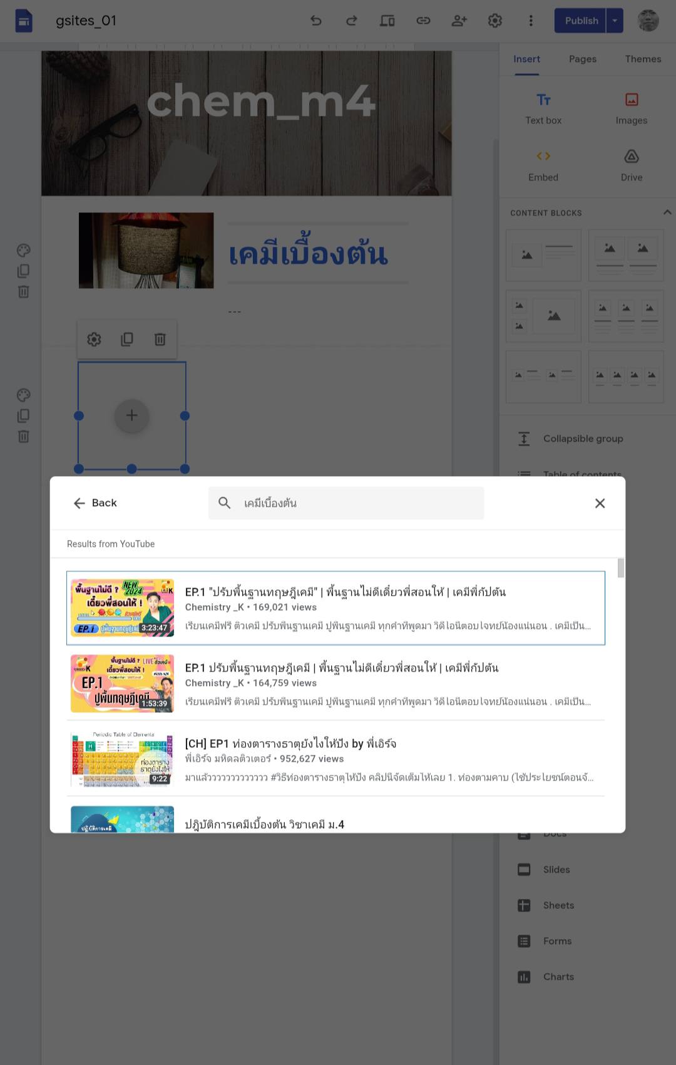This screenshot has width=676, height=1065.
Task: Collapse the Content Blocks section
Action: coord(667,212)
